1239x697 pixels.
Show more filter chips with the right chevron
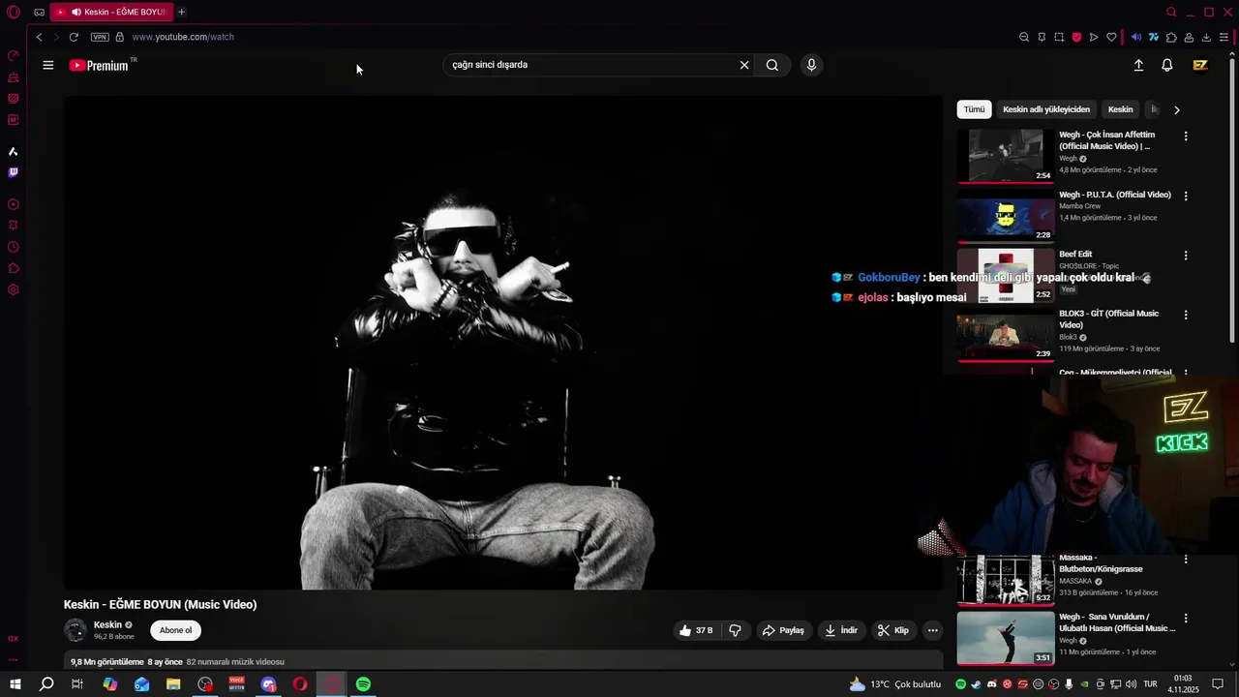tap(1177, 109)
